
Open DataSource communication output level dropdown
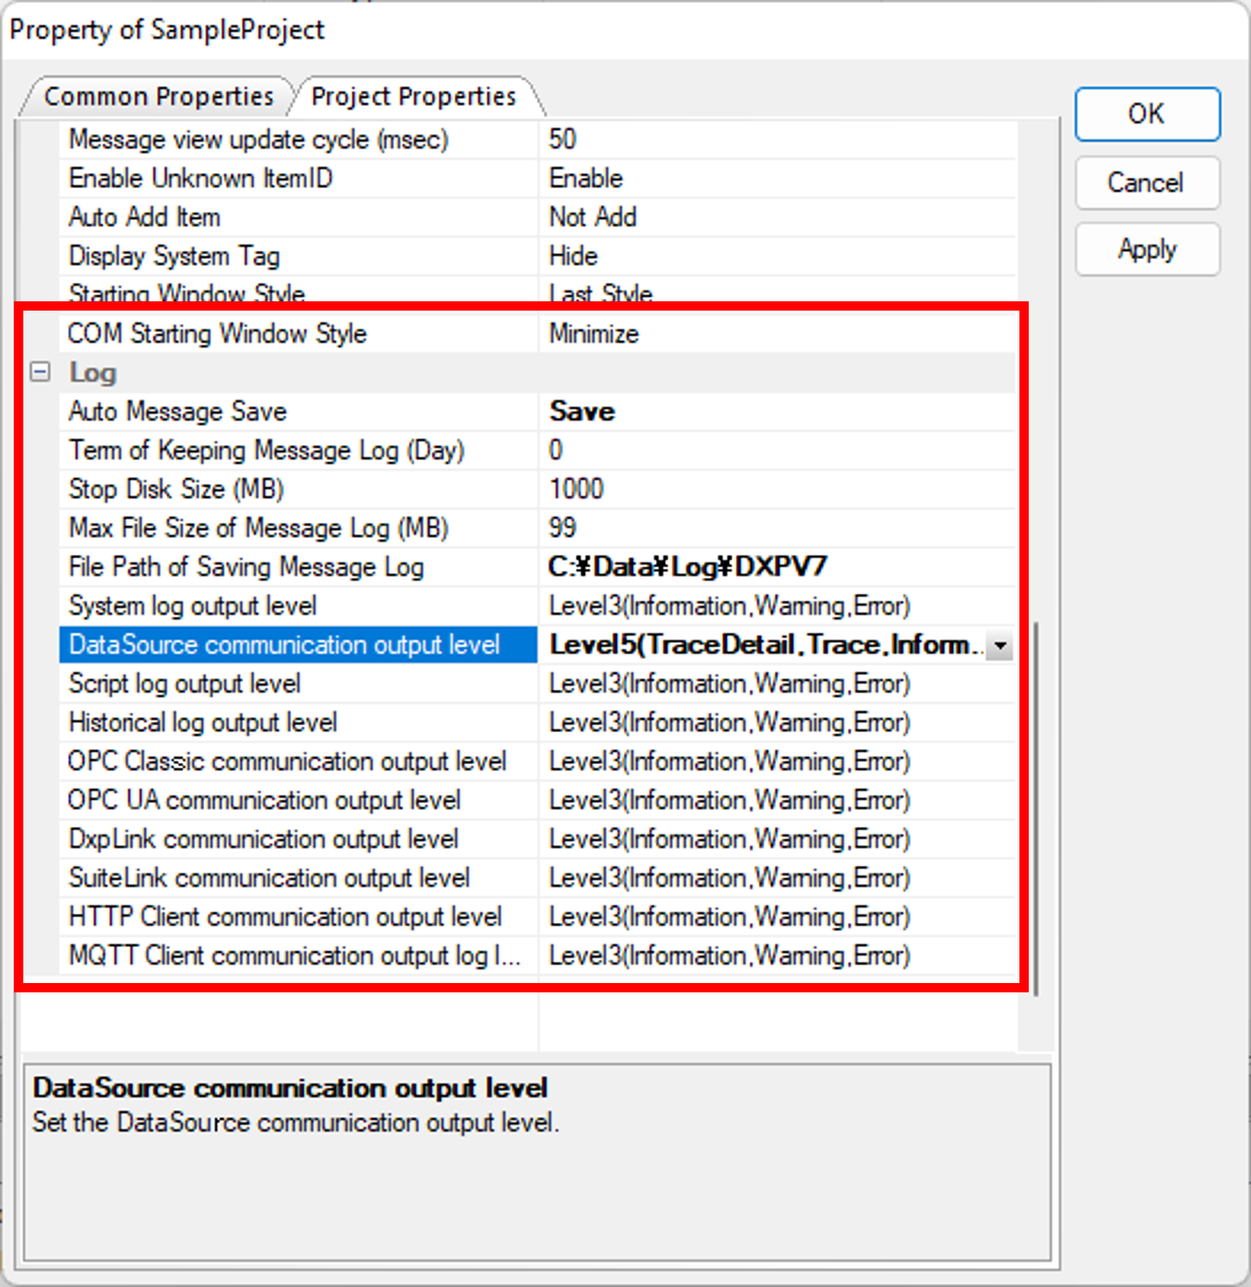pyautogui.click(x=999, y=645)
